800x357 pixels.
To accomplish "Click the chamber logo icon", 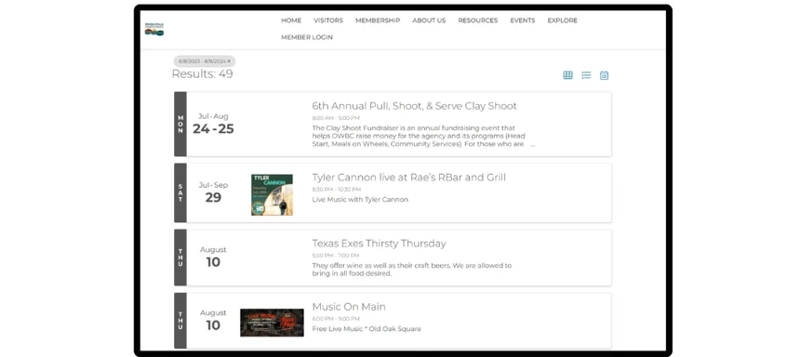I will pyautogui.click(x=154, y=29).
